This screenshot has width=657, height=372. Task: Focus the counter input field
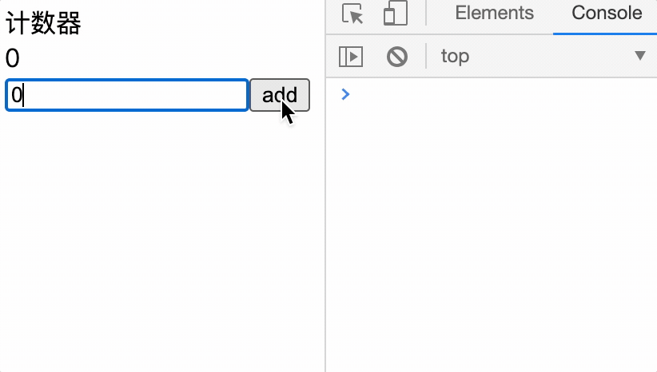tap(126, 96)
